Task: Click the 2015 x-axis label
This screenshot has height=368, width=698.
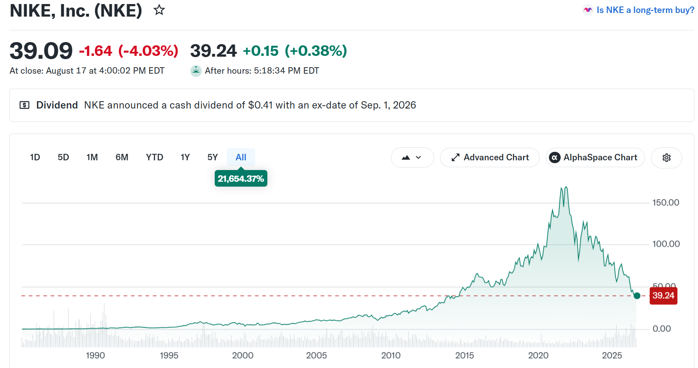Action: coord(464,355)
